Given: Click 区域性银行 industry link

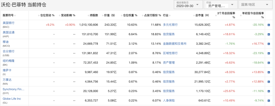Looking at the screenshot, I should pos(170,53).
